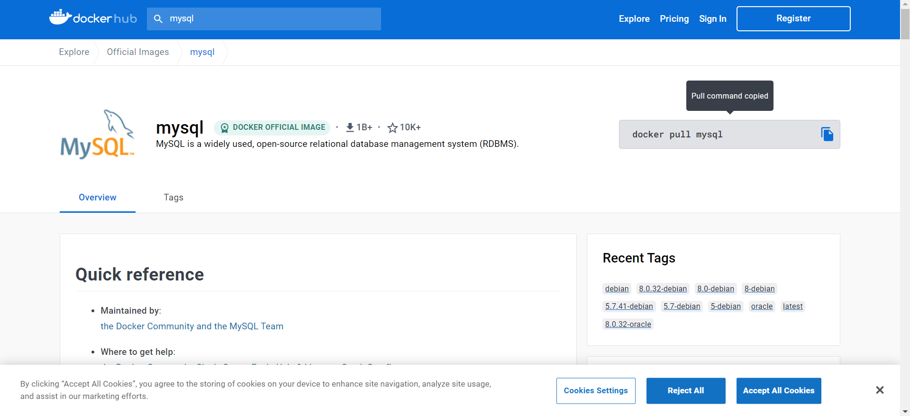The width and height of the screenshot is (910, 416).
Task: Open the 8.0-debian tag
Action: click(x=715, y=289)
